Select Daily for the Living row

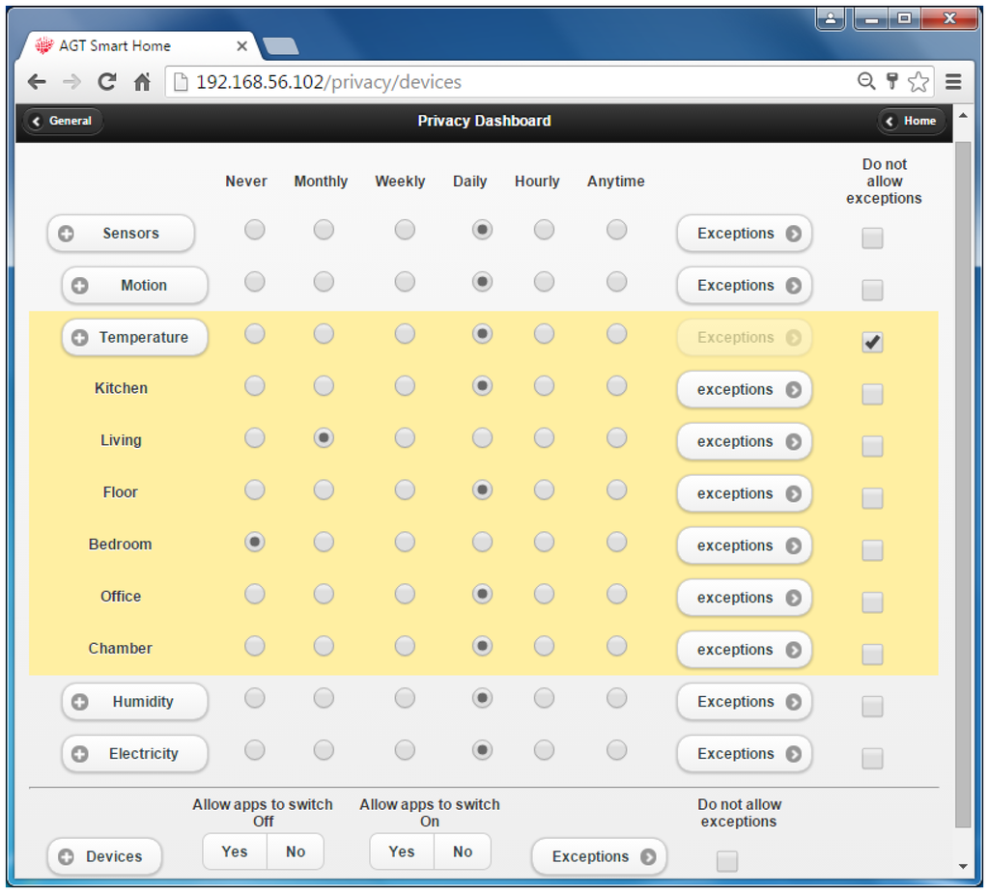[483, 437]
